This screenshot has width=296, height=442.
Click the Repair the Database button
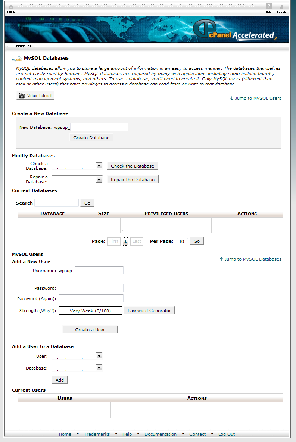(133, 180)
